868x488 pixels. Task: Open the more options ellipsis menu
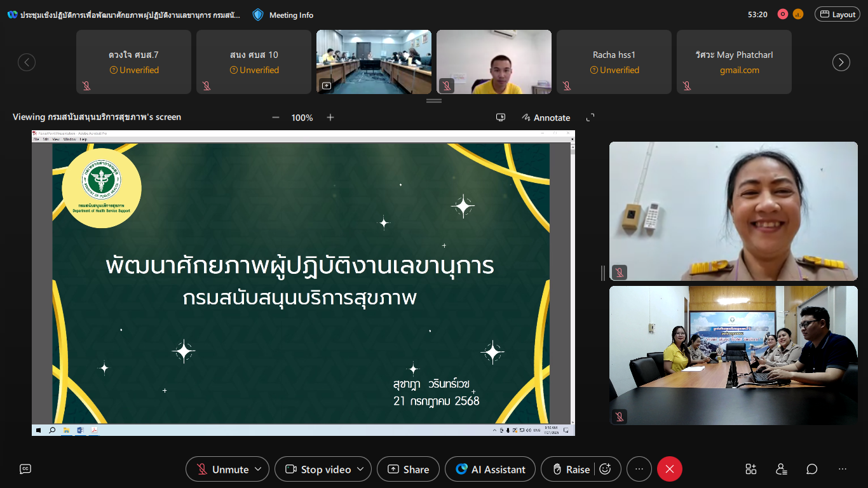click(x=639, y=469)
